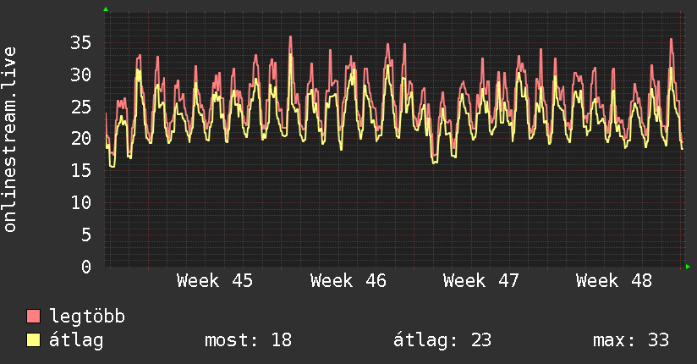Image resolution: width=697 pixels, height=364 pixels.
Task: Click the átlag legend label beside yellow swatch
Action: pos(76,340)
